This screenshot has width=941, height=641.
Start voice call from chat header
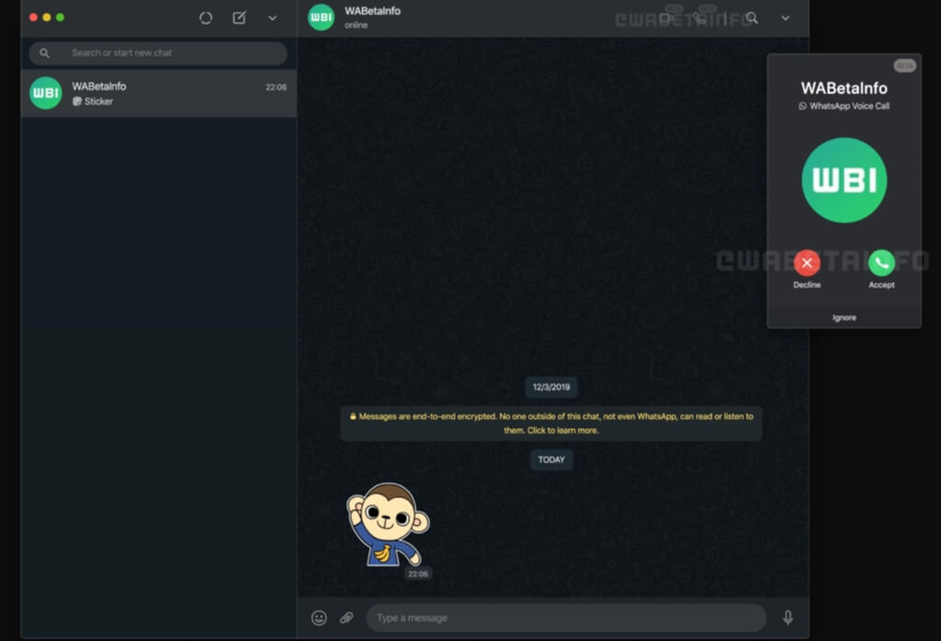698,18
